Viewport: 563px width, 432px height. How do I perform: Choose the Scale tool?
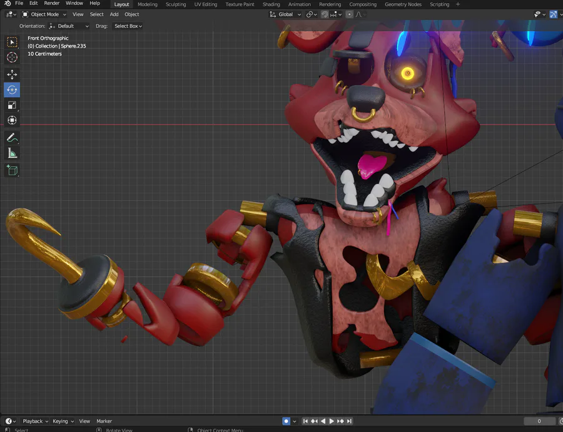coord(12,105)
